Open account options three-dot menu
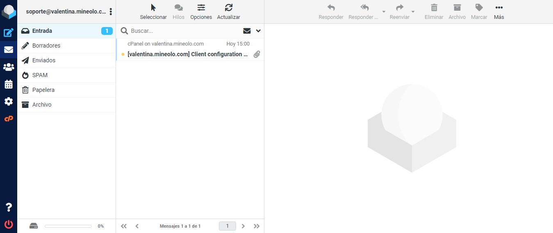 tap(111, 11)
